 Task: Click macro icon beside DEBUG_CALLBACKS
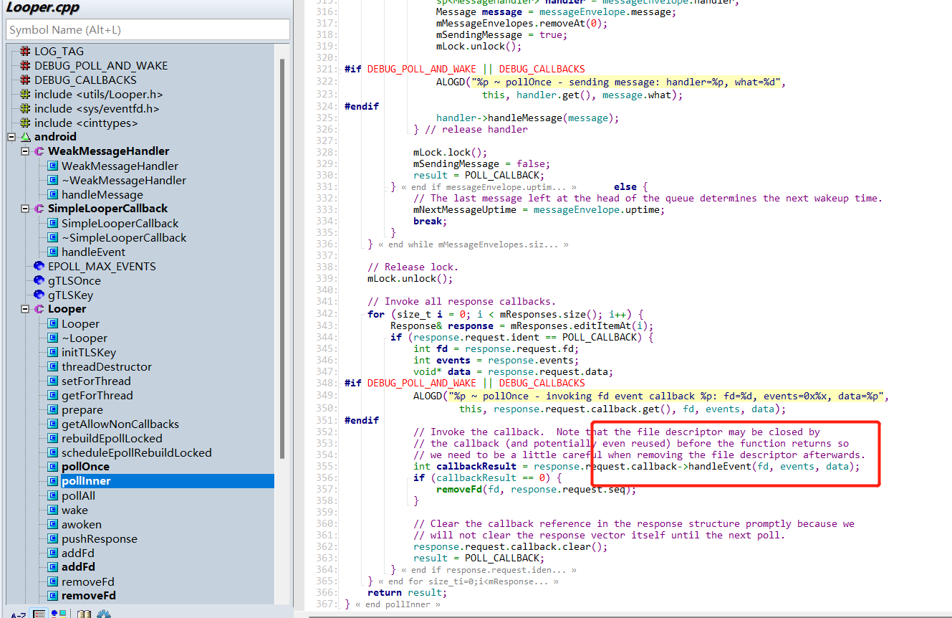coord(25,80)
